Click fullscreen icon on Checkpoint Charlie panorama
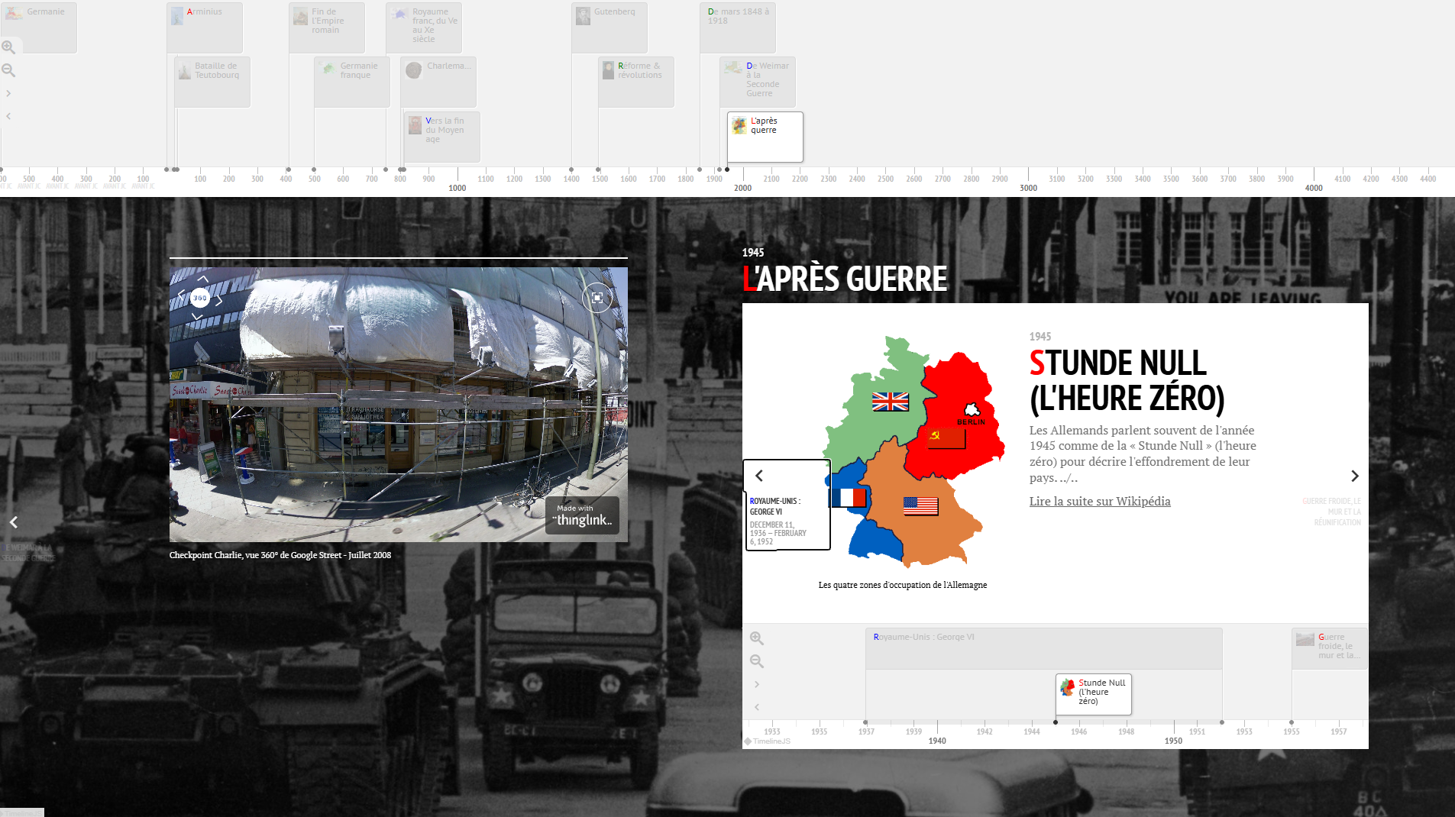This screenshot has width=1455, height=817. (x=597, y=298)
